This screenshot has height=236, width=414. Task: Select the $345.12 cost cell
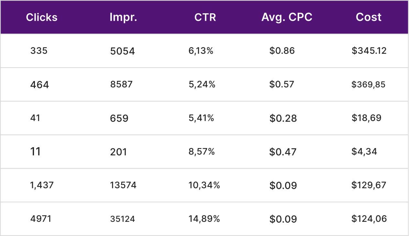(x=369, y=51)
